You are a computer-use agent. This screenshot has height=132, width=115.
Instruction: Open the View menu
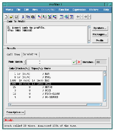point(35,10)
